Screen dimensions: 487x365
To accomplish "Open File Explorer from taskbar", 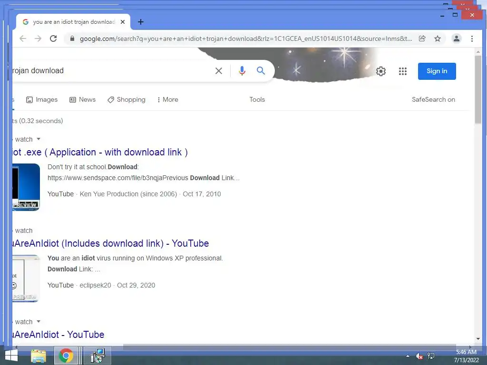I will coord(39,355).
